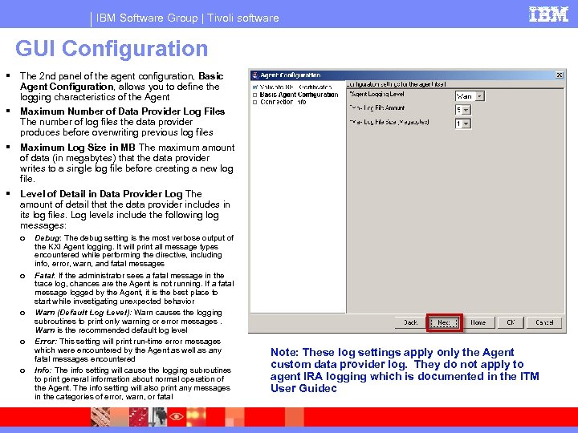Click the Back button
This screenshot has width=578, height=433.
click(x=410, y=322)
